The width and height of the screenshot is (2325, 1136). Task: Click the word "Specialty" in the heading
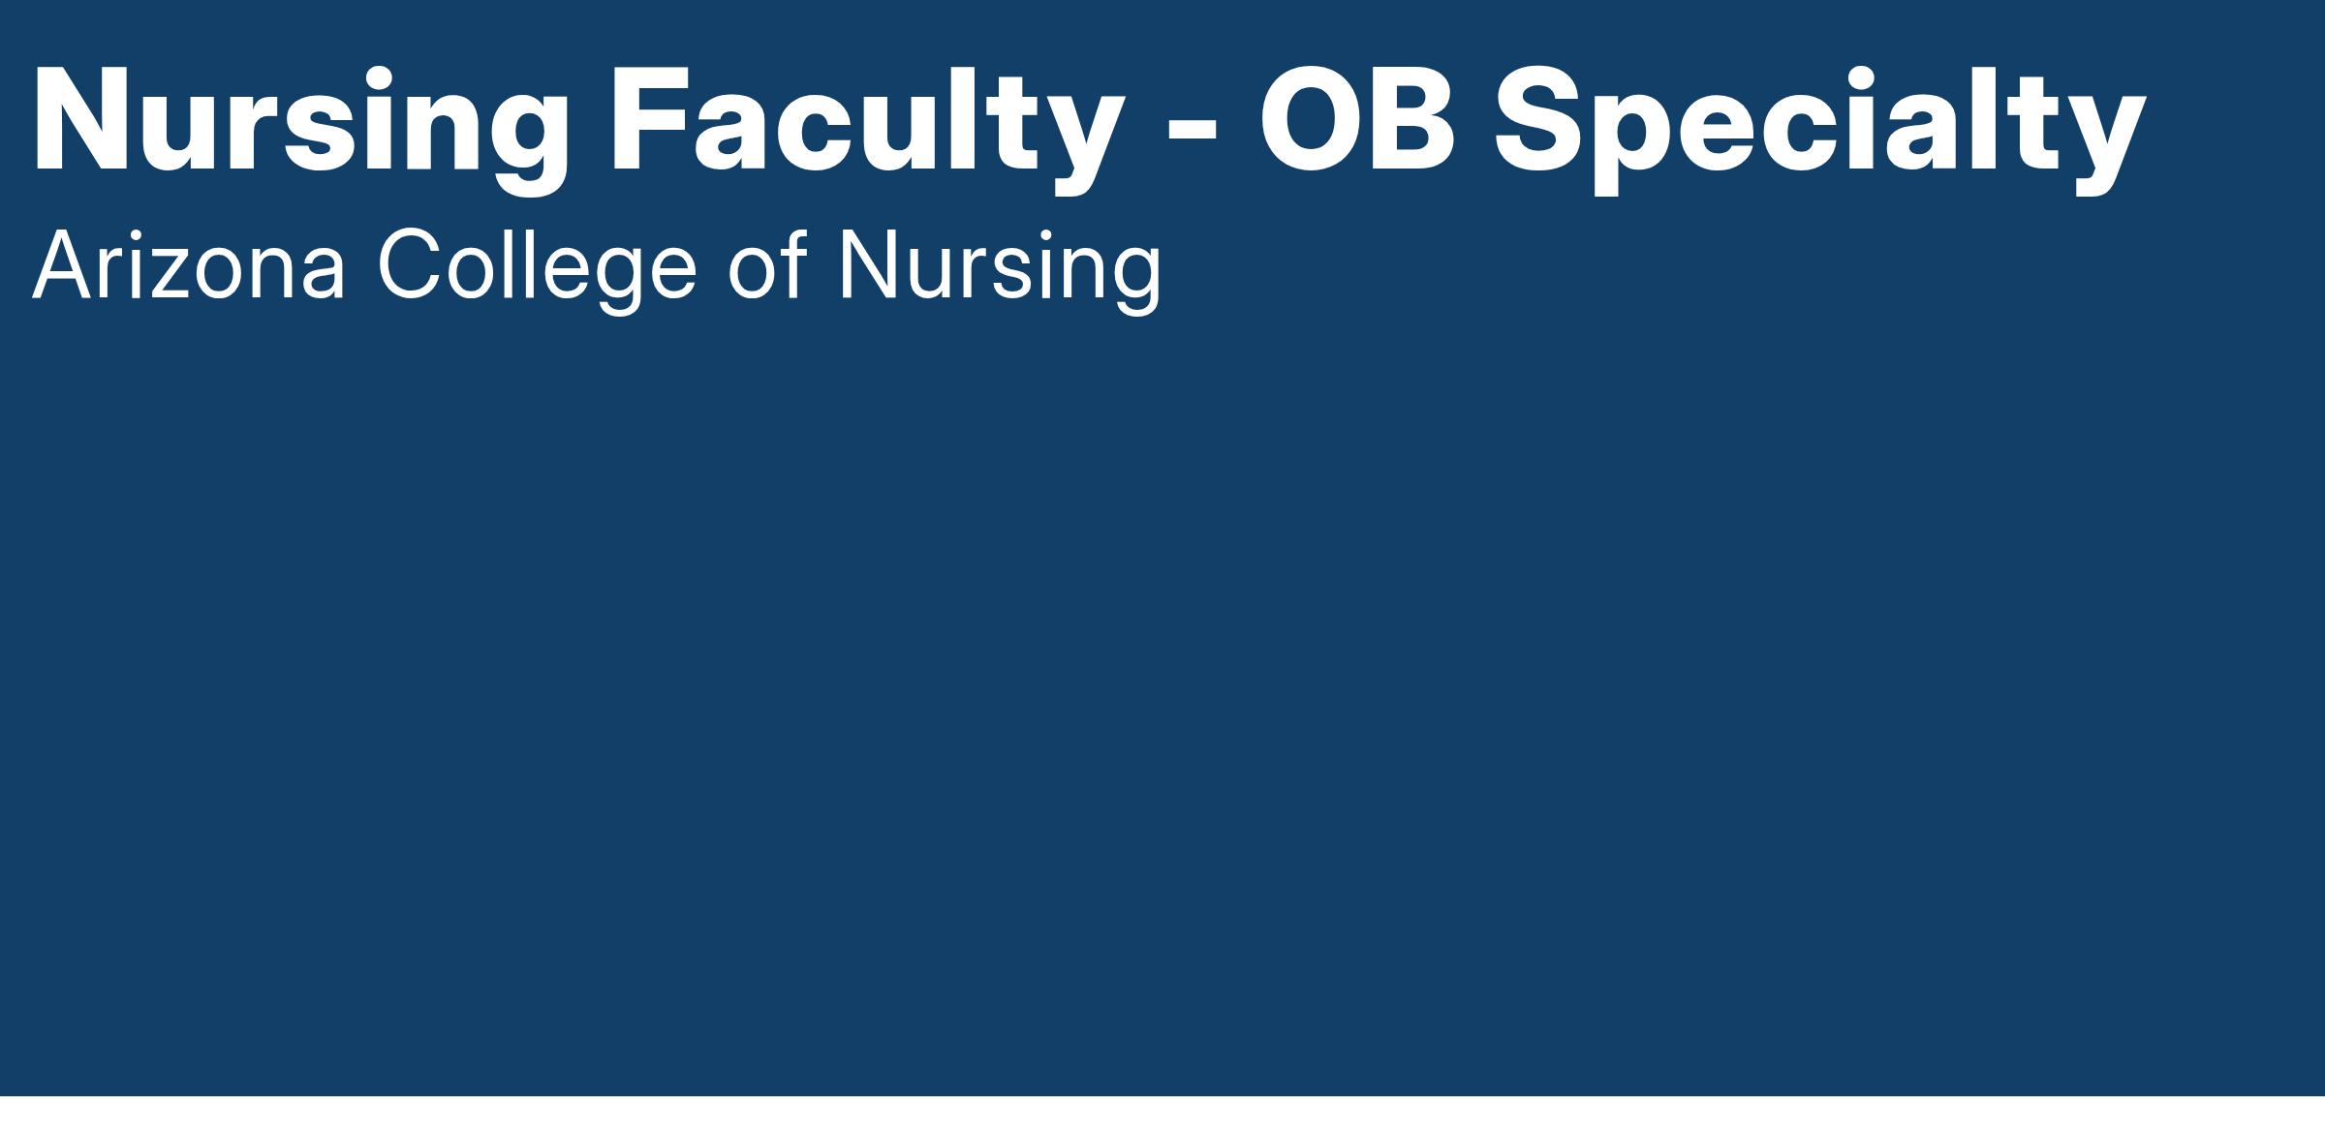(1821, 121)
